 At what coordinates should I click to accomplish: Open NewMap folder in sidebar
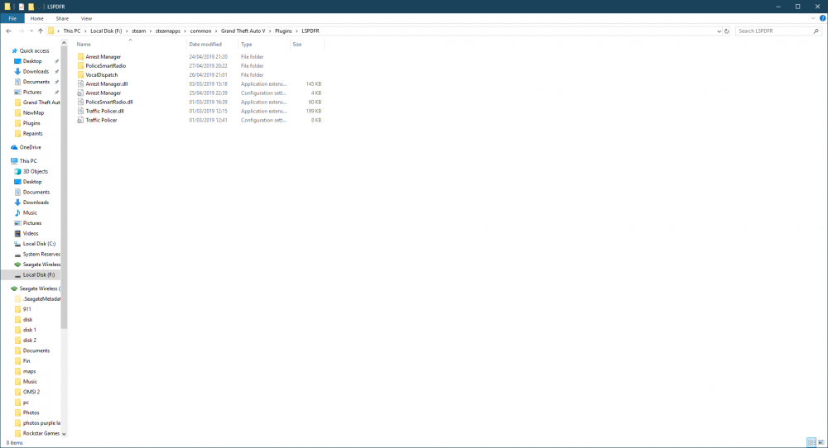pyautogui.click(x=33, y=112)
